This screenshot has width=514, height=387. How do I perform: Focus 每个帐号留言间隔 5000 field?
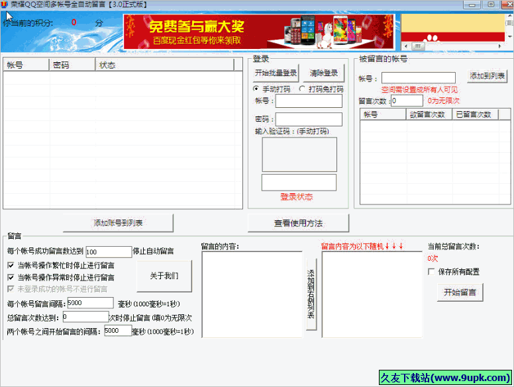[x=91, y=303]
